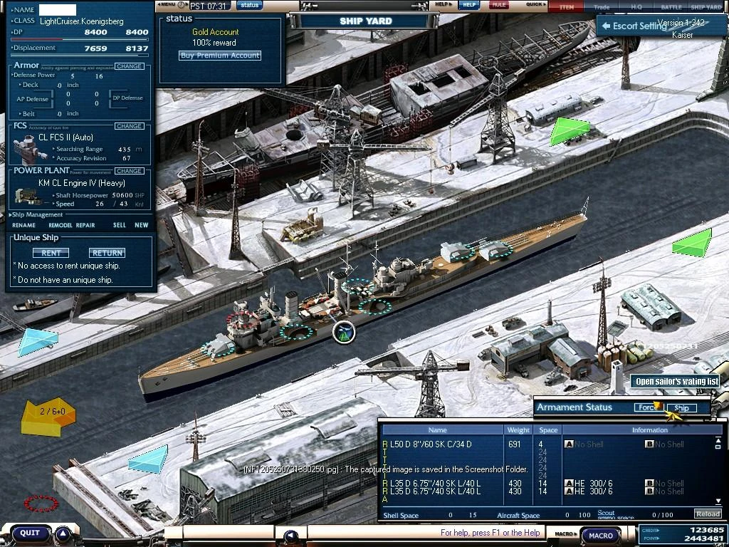Switch Armament Status to Force view
The width and height of the screenshot is (729, 547).
[649, 408]
